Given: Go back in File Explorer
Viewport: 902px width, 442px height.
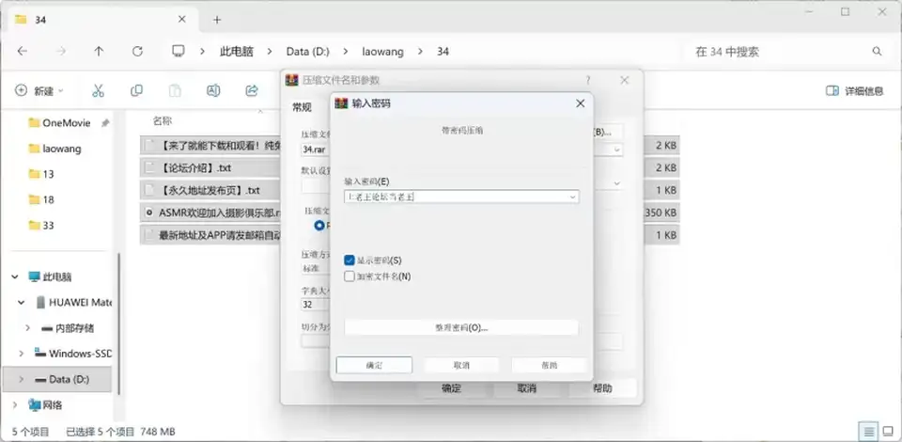Looking at the screenshot, I should click(22, 51).
